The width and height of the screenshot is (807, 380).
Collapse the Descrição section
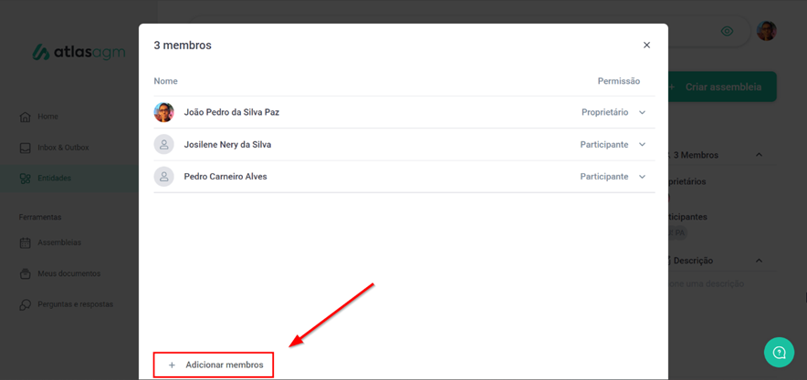pos(759,261)
